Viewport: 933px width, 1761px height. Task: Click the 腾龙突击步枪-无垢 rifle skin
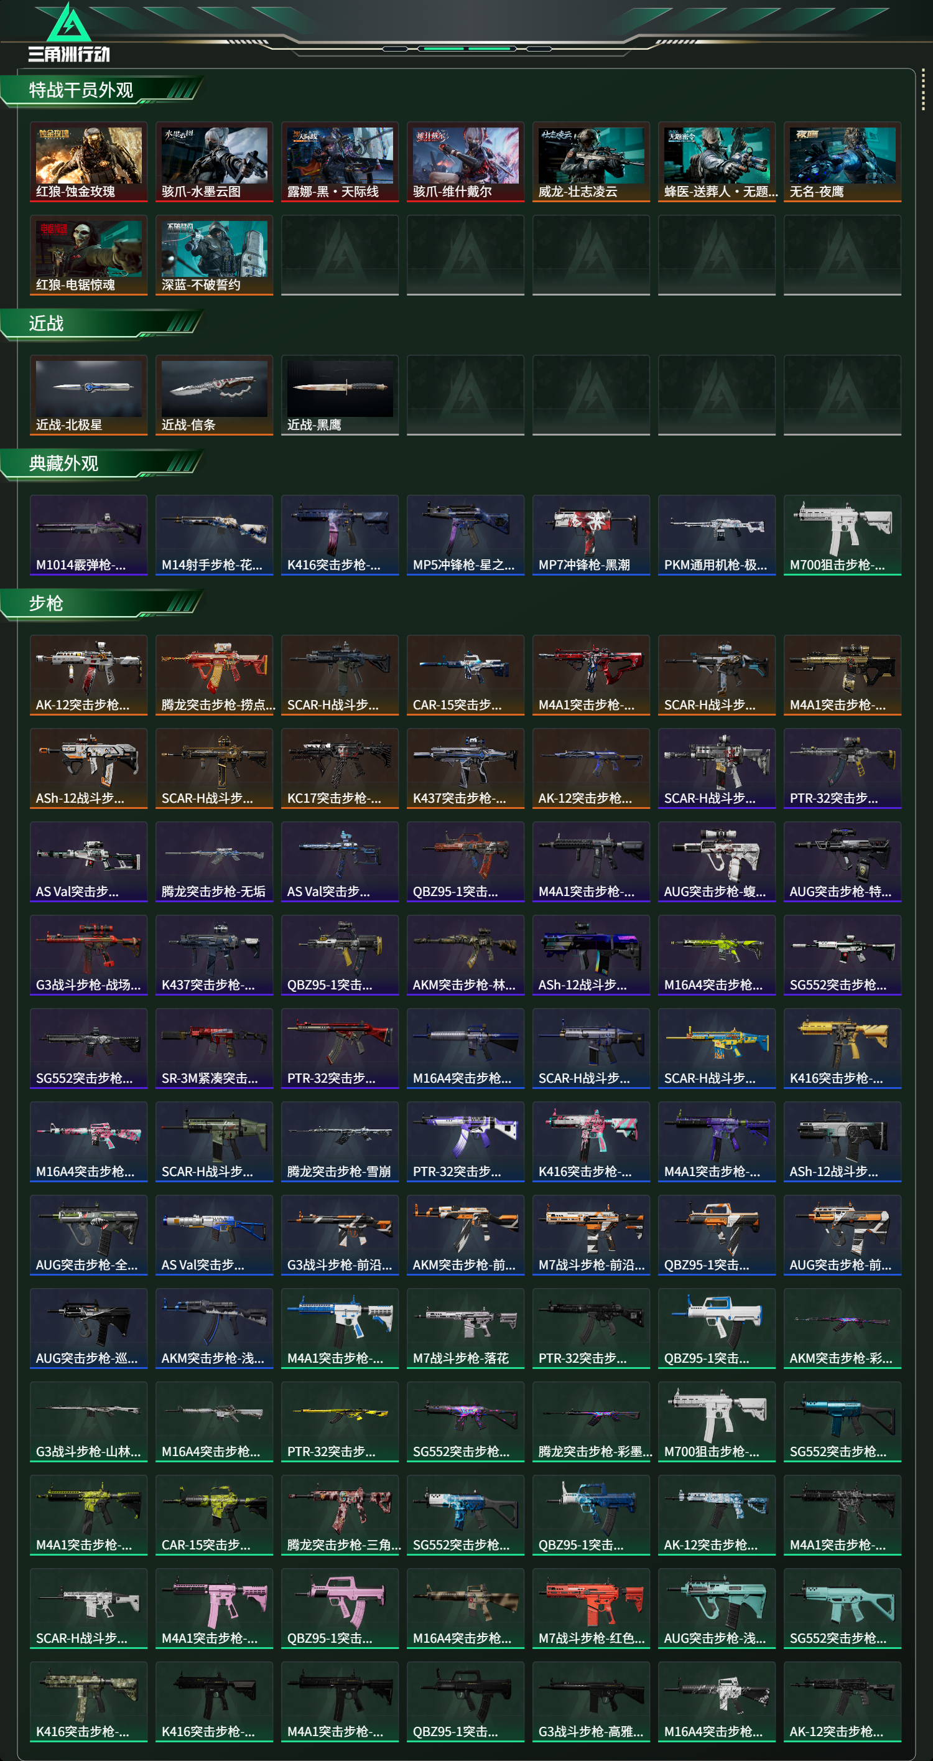tap(214, 862)
